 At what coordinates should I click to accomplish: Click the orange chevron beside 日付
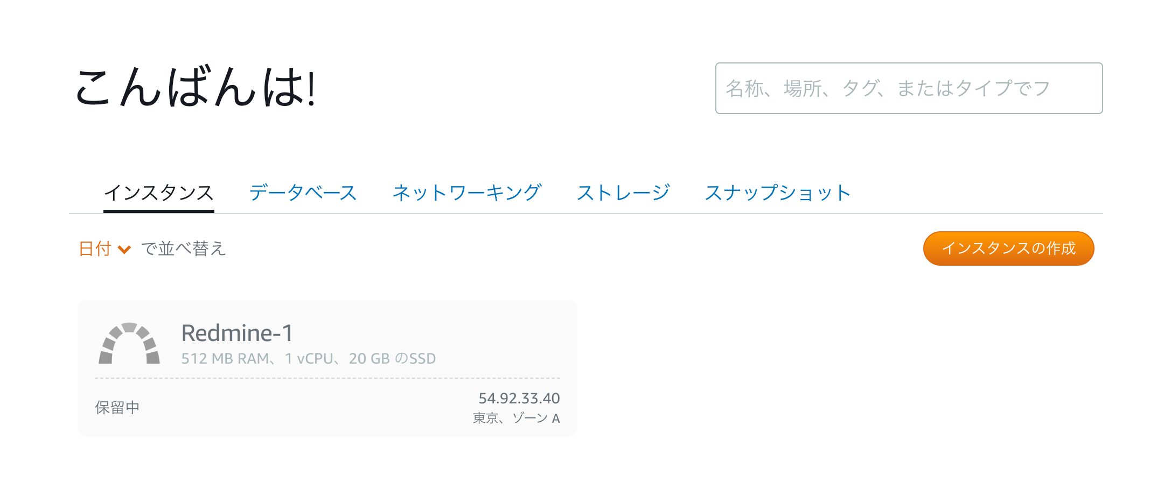click(124, 249)
